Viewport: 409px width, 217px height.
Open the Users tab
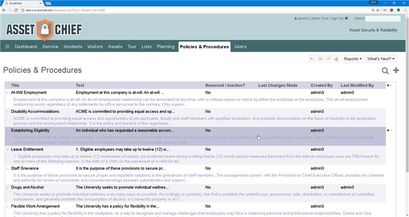(240, 47)
